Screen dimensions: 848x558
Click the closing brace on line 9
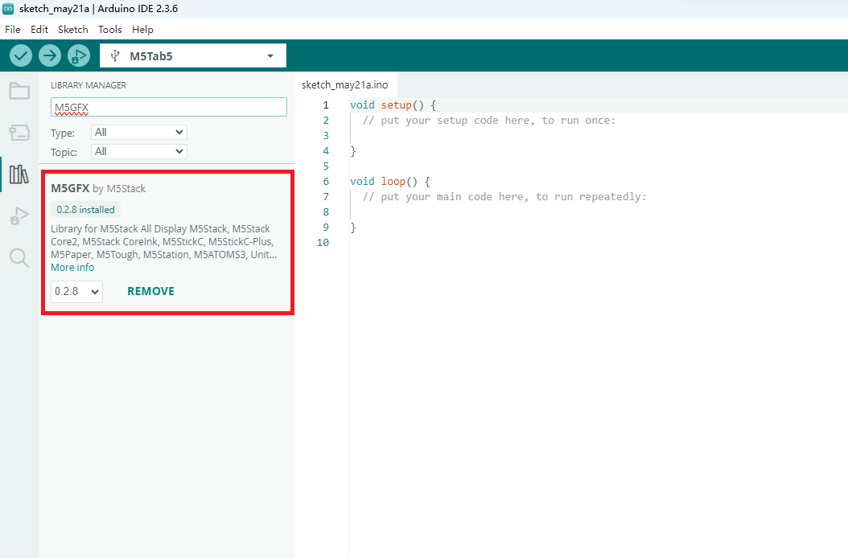click(353, 227)
